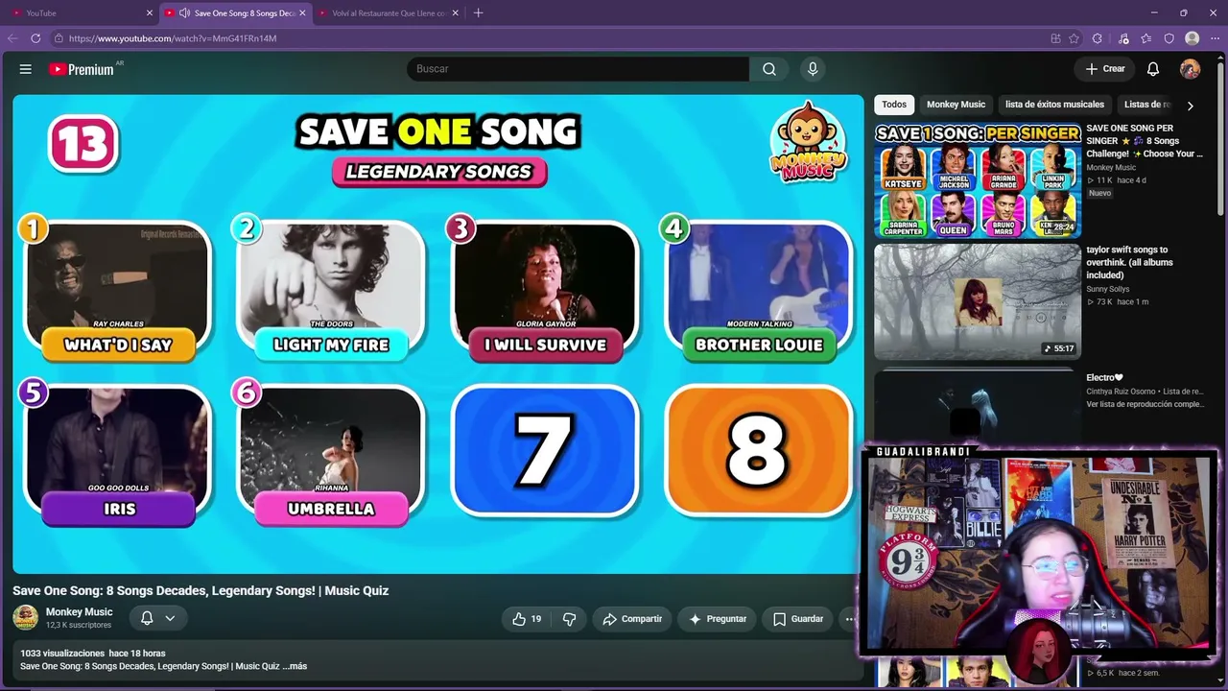Open the browser toolbar media control icon
Viewport: 1228px width, 691px height.
[x=1123, y=38]
